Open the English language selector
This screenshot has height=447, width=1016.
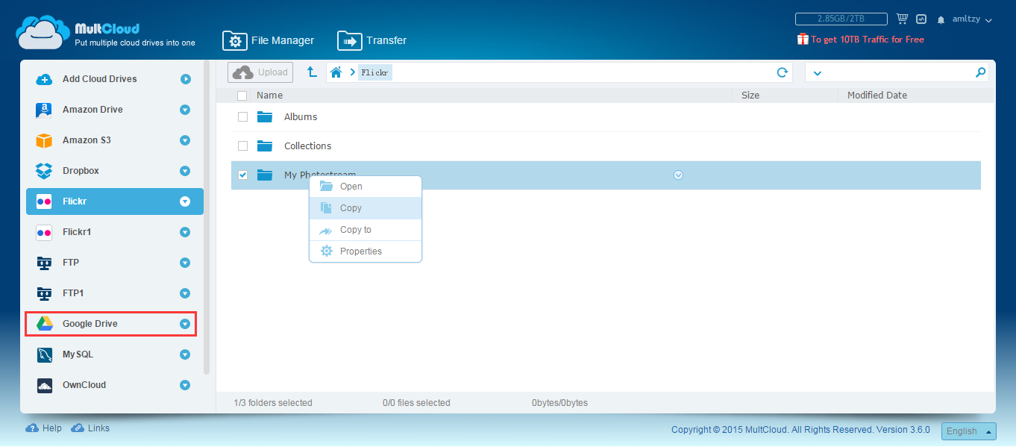(968, 431)
